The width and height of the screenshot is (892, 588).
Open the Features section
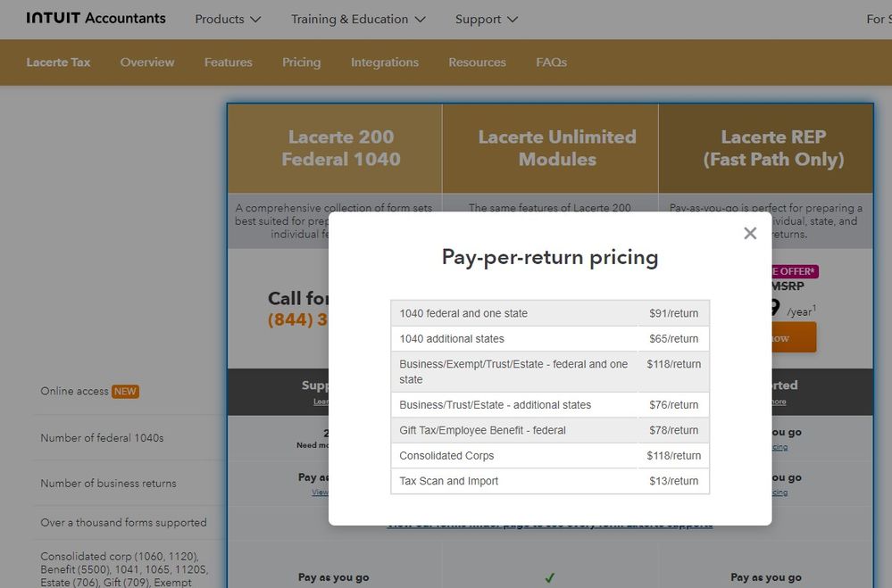pos(228,62)
